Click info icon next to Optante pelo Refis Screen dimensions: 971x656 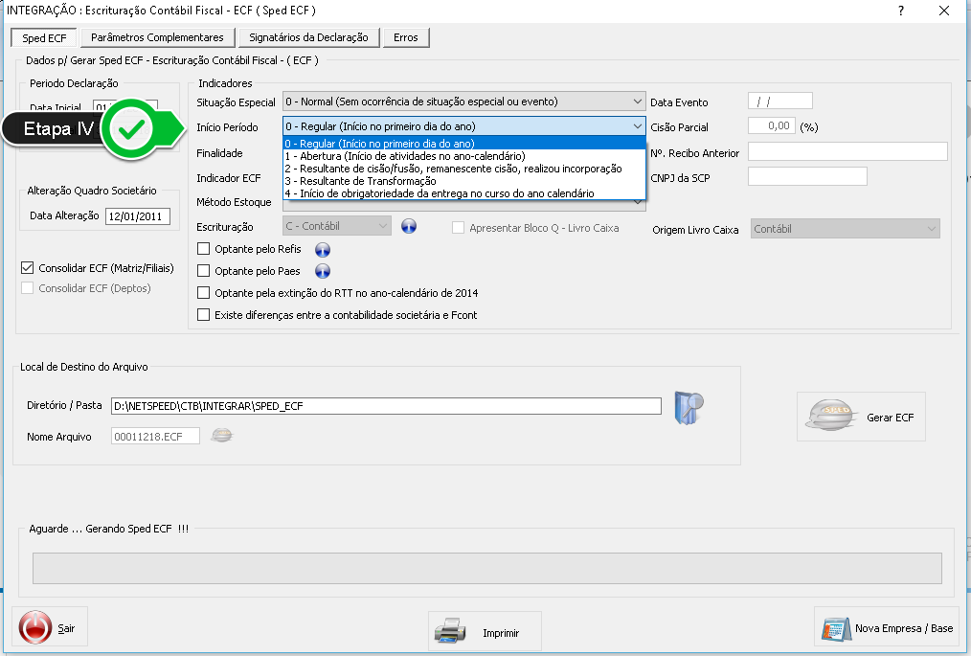(x=322, y=249)
